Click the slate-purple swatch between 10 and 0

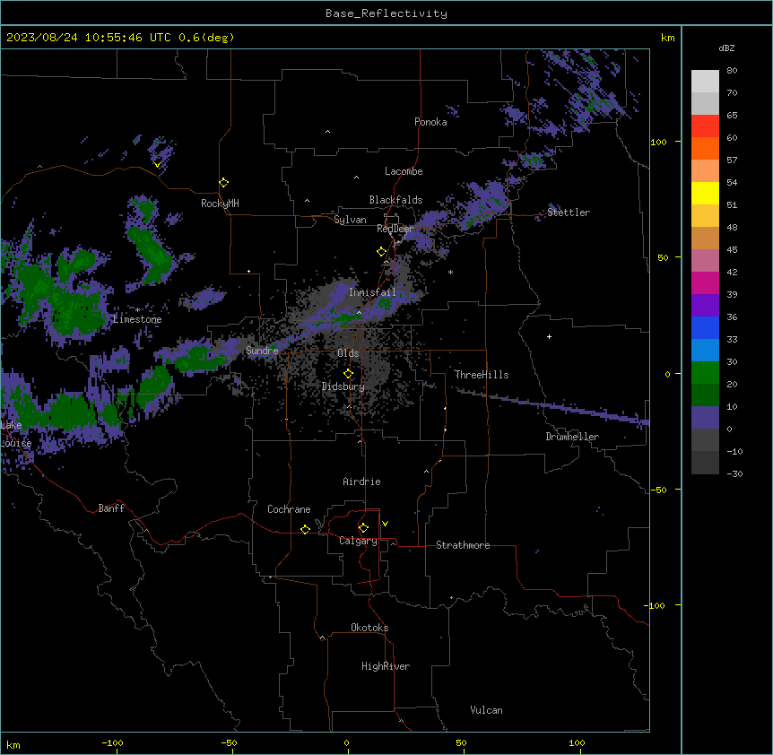[x=705, y=418]
